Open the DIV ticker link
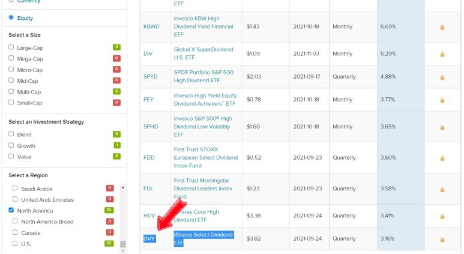This screenshot has width=464, height=254. (x=148, y=54)
